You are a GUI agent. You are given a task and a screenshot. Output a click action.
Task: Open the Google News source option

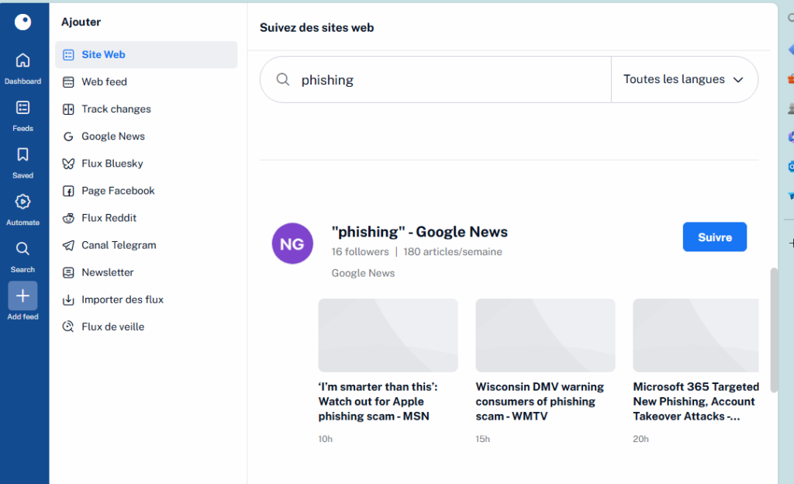(113, 137)
